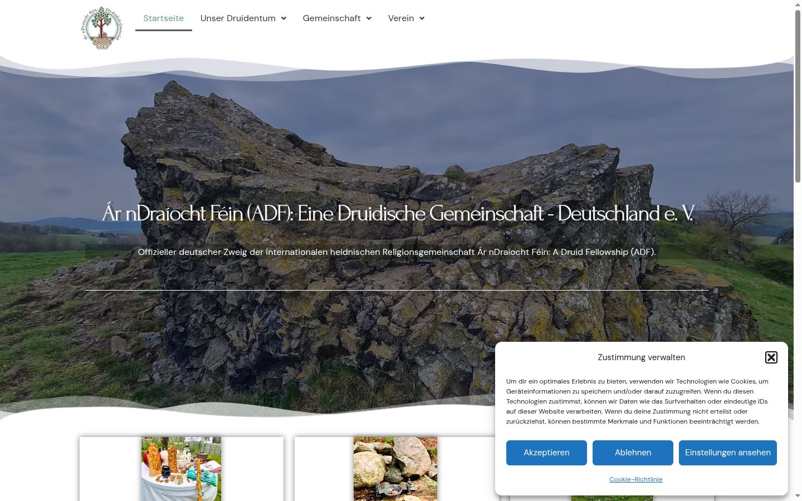Open Einstellungen ansehen cookie settings
The height and width of the screenshot is (501, 802).
point(728,453)
